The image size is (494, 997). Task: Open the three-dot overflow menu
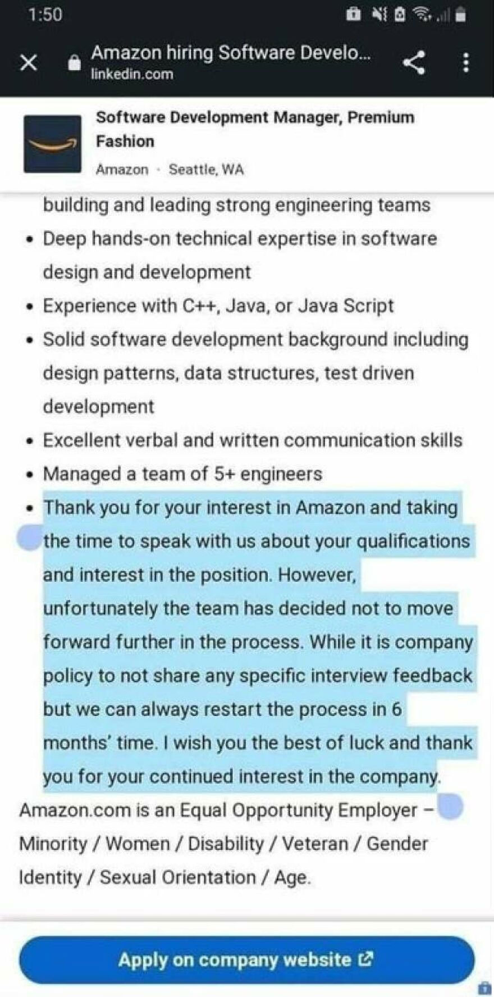(x=465, y=63)
